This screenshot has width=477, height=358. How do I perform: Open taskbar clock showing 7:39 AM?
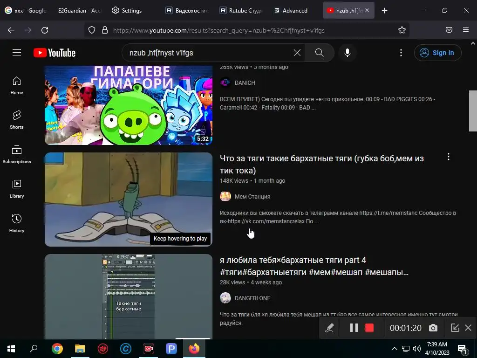437,349
